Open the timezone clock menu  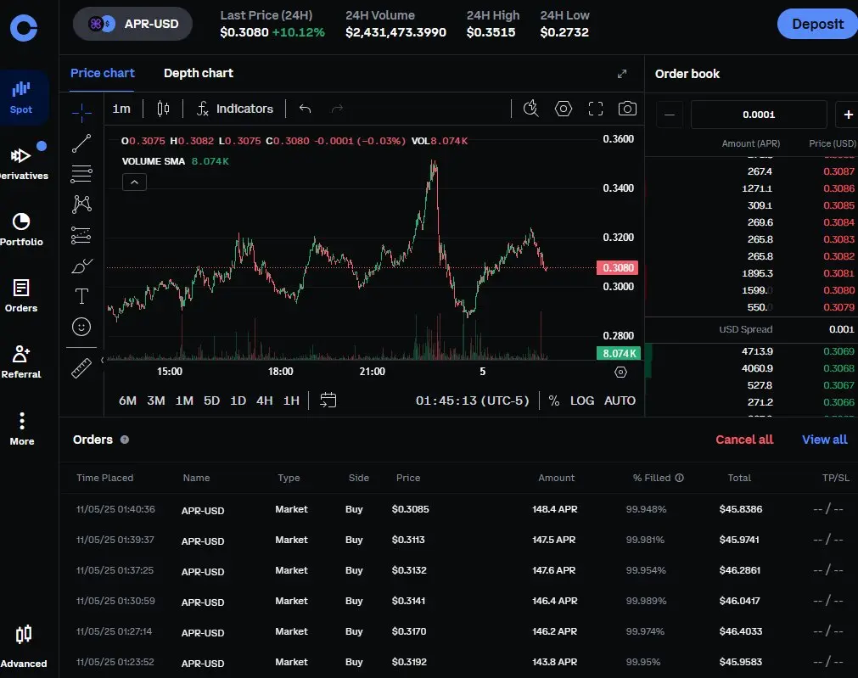(472, 401)
